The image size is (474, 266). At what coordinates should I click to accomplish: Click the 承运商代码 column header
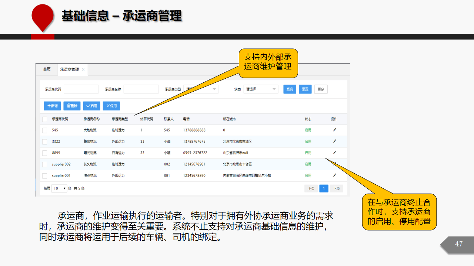[60, 119]
